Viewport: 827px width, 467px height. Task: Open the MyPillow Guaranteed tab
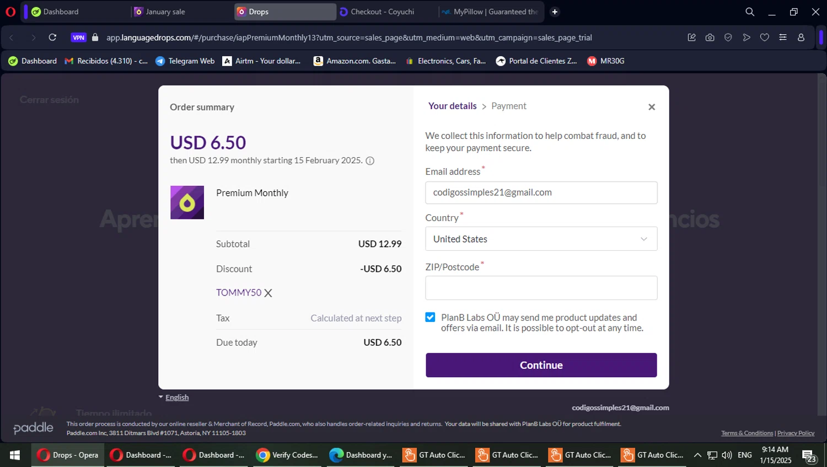coord(491,12)
